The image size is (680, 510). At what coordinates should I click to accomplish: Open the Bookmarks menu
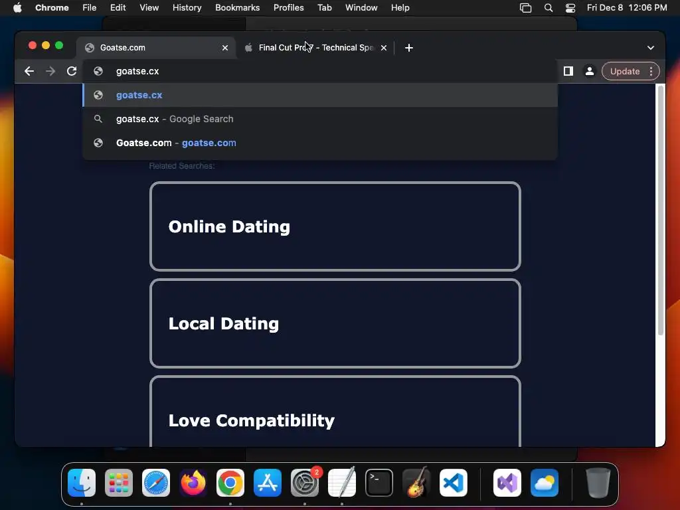pyautogui.click(x=237, y=7)
